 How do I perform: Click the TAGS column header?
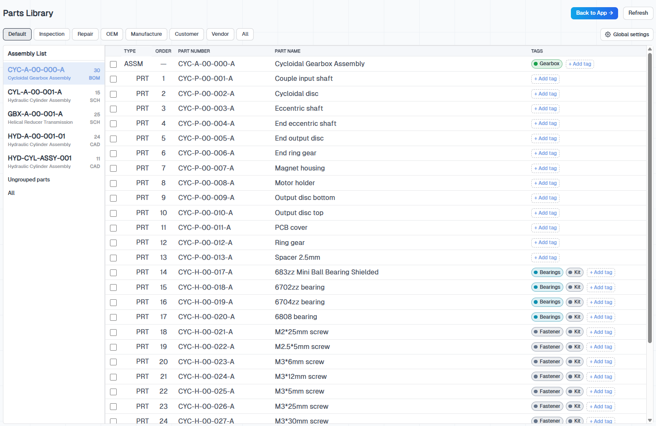pyautogui.click(x=537, y=51)
